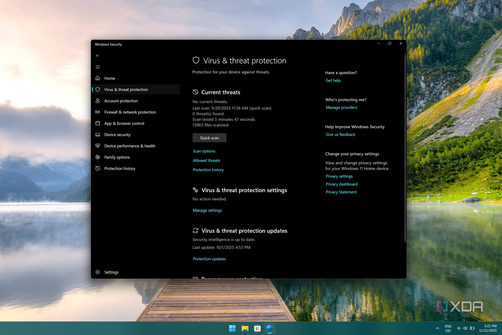Select Device performance & health in sidebar
Screen dimensions: 502x335
pos(136,146)
